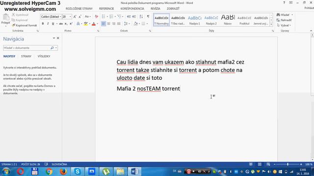Decrease paragraph indent

click(x=129, y=16)
